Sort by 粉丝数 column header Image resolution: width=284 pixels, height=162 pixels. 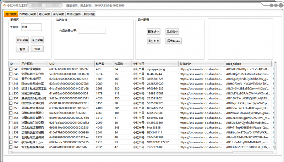[104, 64]
